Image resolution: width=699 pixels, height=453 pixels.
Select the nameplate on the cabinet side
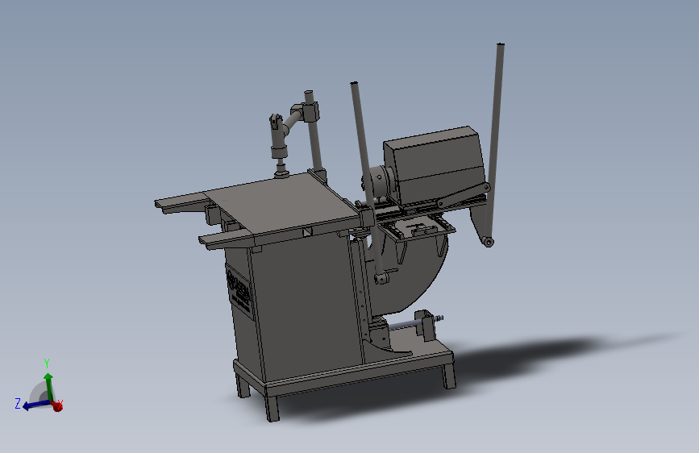[x=239, y=292]
